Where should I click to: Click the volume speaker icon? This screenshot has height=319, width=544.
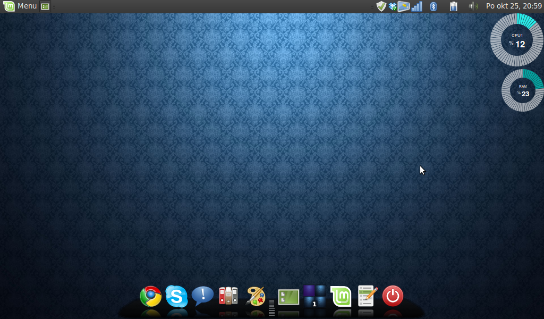point(473,6)
